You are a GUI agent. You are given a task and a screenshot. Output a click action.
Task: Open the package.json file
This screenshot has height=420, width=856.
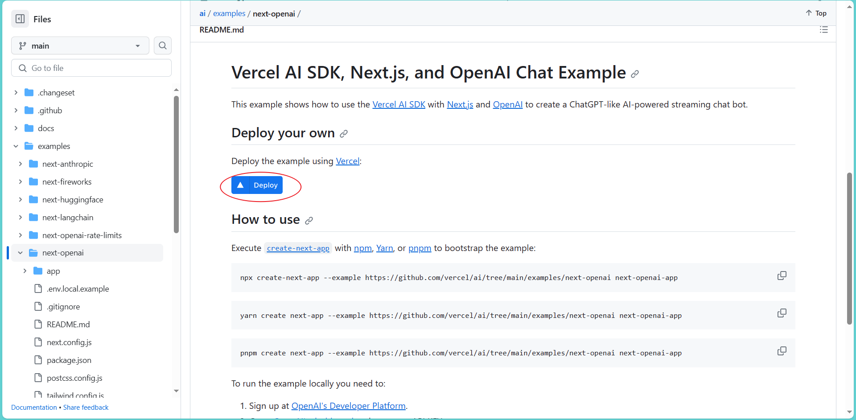click(69, 360)
